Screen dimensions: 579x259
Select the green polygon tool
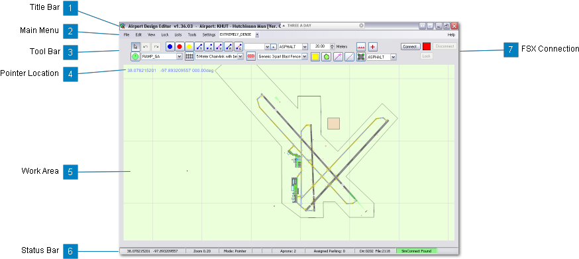(x=327, y=57)
